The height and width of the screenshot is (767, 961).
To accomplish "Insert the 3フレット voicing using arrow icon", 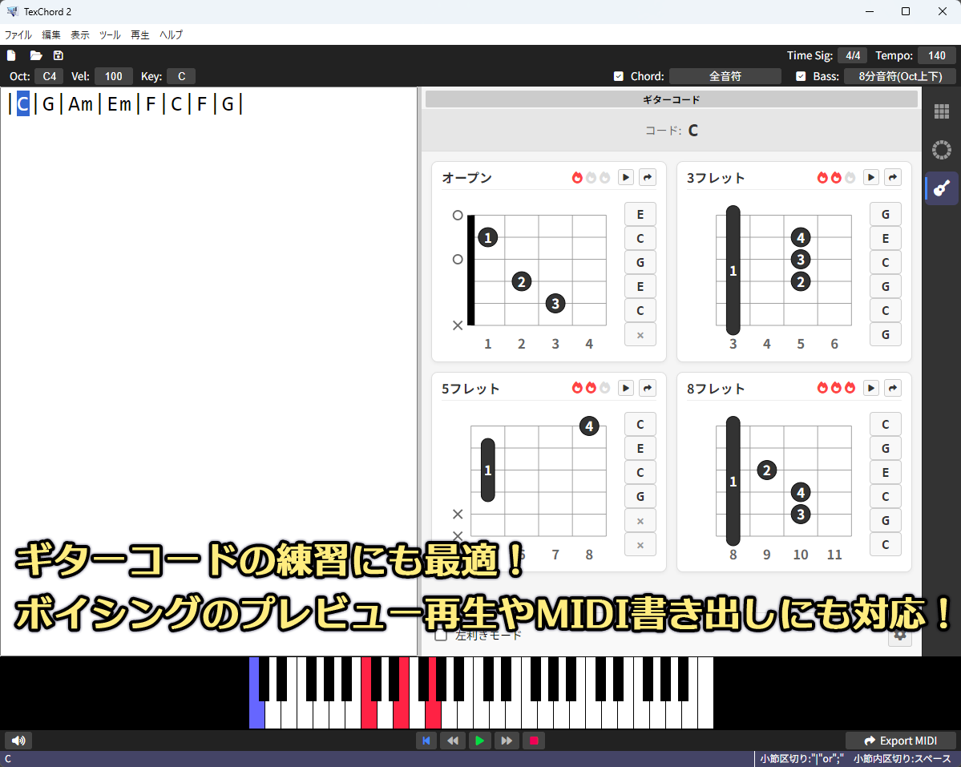I will coord(893,178).
